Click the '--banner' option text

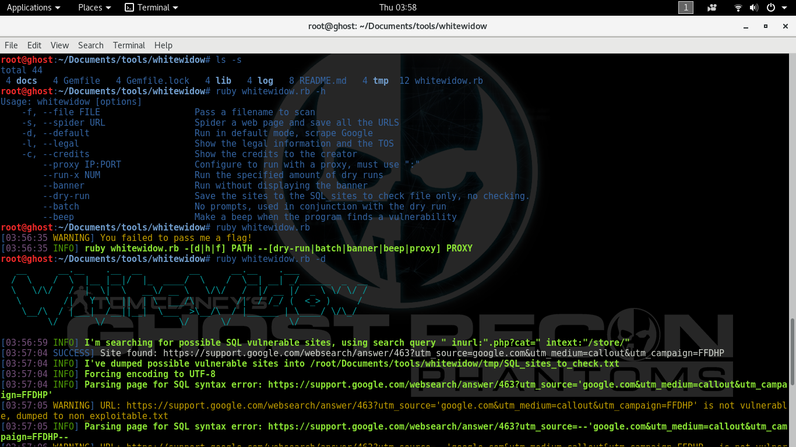(64, 186)
